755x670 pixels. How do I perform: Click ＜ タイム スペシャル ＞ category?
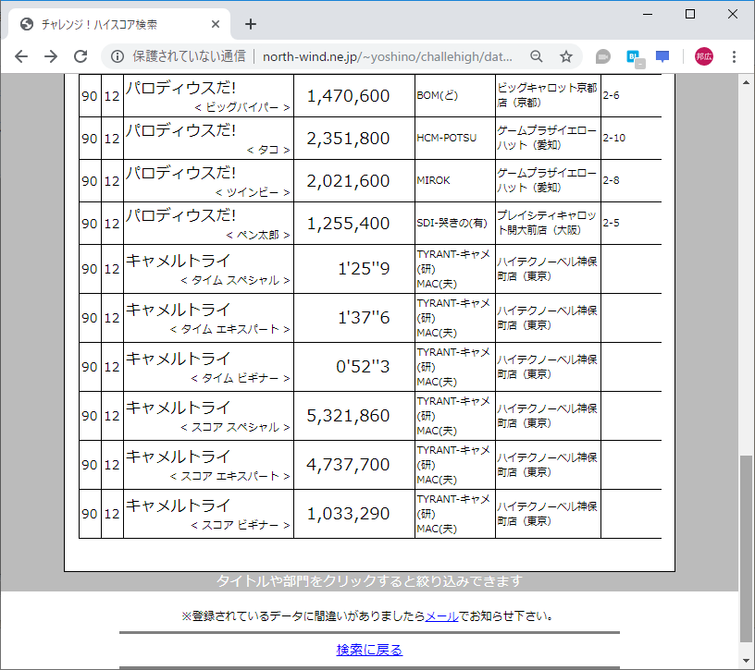235,280
